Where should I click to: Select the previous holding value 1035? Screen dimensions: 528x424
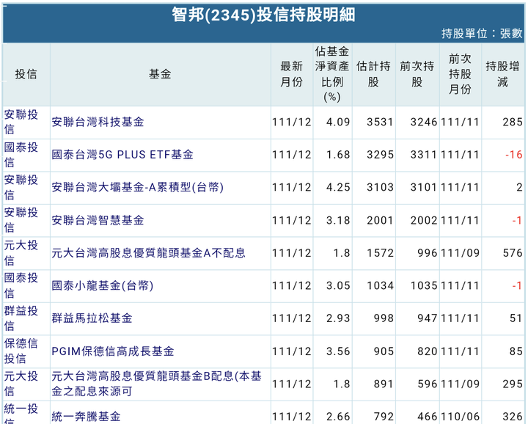[424, 285]
